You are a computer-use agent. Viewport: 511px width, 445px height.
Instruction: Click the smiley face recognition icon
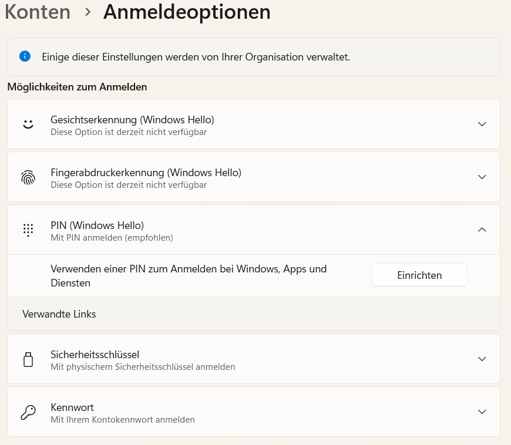pyautogui.click(x=28, y=124)
